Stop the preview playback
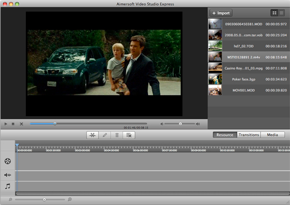Image resolution: width=290 pixels, height=205 pixels. (x=13, y=124)
